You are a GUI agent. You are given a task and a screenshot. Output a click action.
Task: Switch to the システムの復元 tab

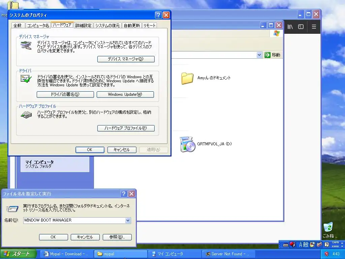coord(107,25)
